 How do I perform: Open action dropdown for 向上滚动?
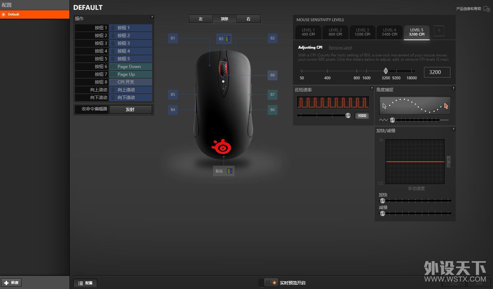click(x=131, y=90)
